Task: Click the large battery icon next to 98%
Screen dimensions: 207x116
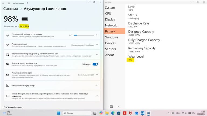Action: [x=25, y=19]
